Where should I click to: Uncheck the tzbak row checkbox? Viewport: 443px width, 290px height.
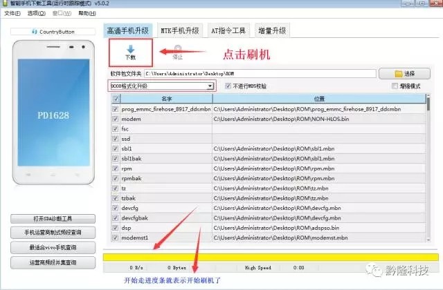[x=116, y=198]
